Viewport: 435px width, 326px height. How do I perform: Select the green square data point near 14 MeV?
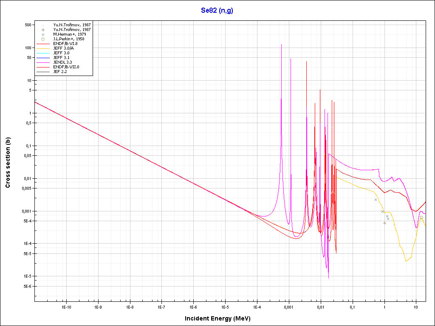tap(421, 217)
